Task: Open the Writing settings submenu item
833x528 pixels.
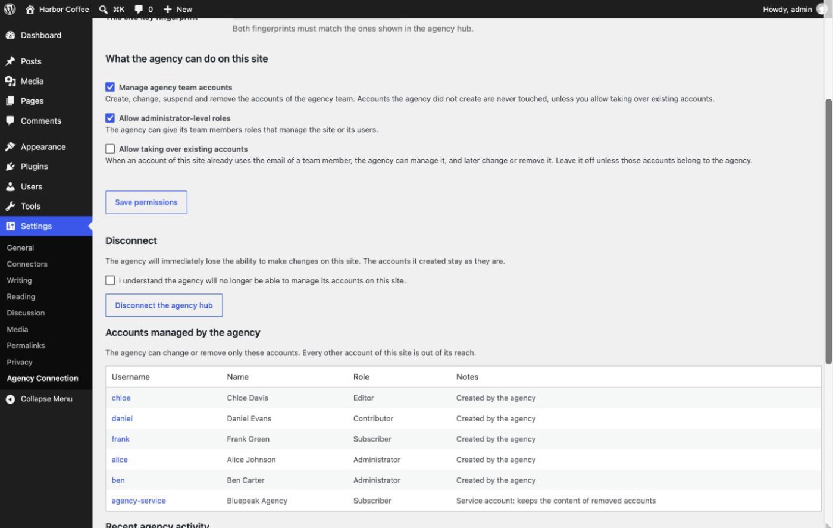Action: coord(19,280)
